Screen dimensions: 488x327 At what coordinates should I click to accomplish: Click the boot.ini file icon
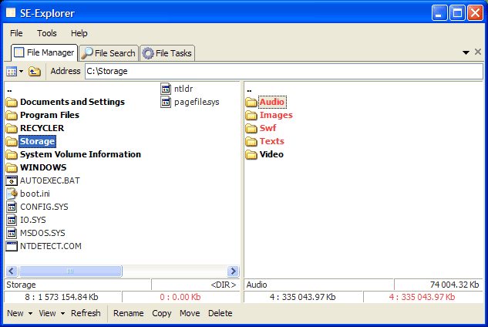point(12,194)
